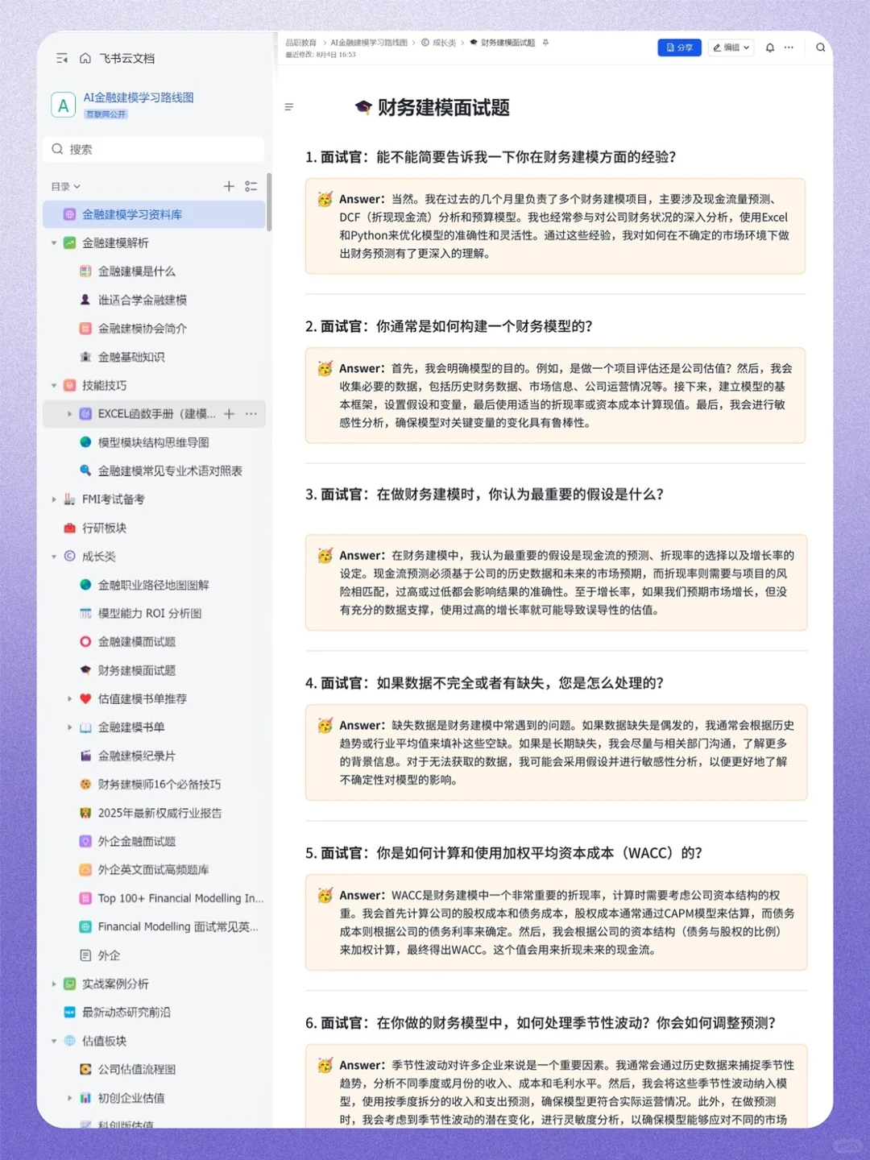
Task: Add a new page with the plus icon beside 目录
Action: click(229, 186)
